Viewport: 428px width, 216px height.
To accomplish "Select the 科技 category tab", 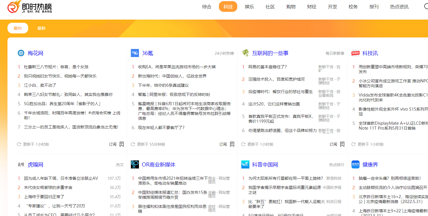I will tap(228, 7).
